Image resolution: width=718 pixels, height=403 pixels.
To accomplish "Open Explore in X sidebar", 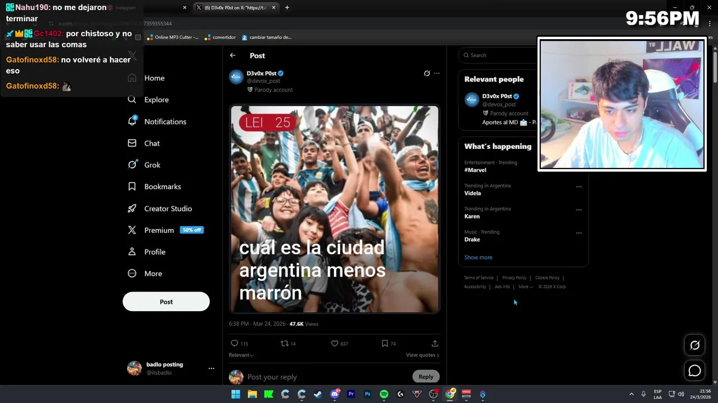I will coord(149,100).
